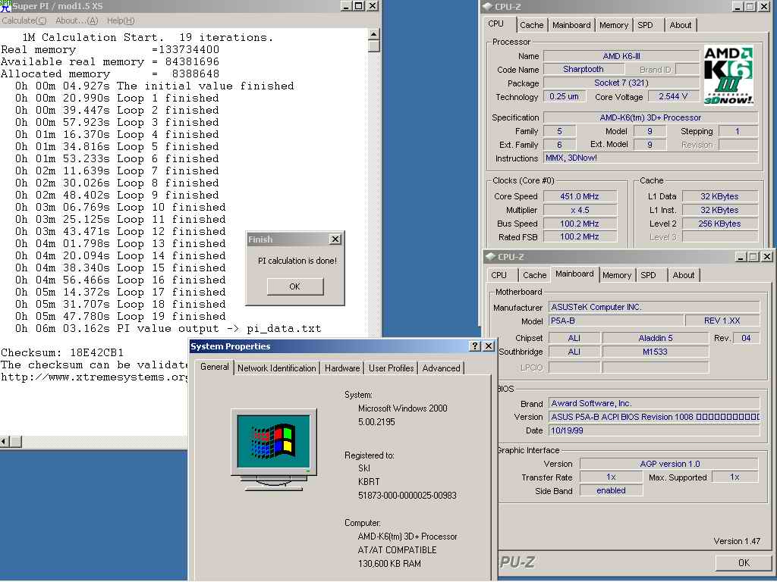This screenshot has width=777, height=582.
Task: Open the Hardware tab in System Properties
Action: pyautogui.click(x=342, y=368)
